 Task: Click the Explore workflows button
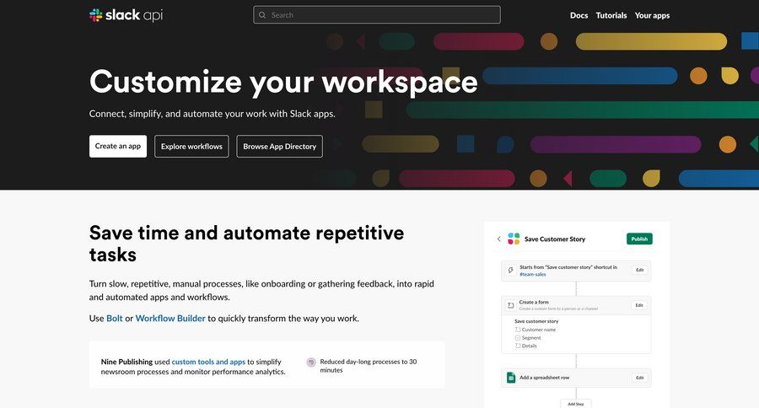(191, 146)
